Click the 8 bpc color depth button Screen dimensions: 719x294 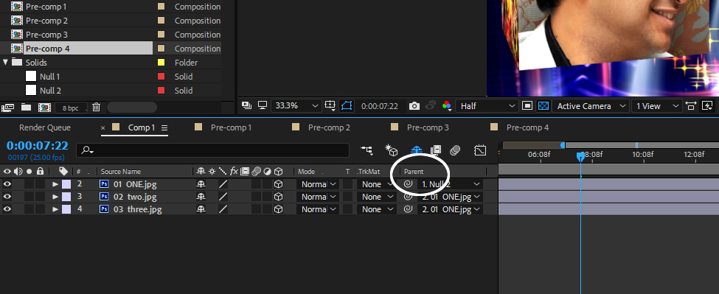(x=70, y=108)
